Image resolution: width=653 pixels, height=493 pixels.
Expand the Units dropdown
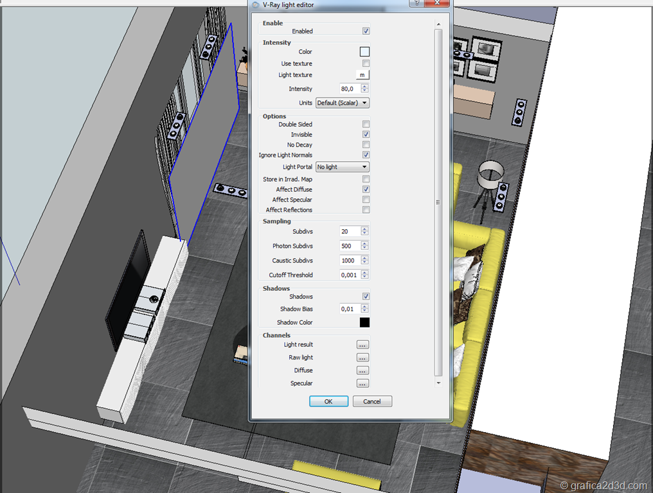[x=342, y=103]
